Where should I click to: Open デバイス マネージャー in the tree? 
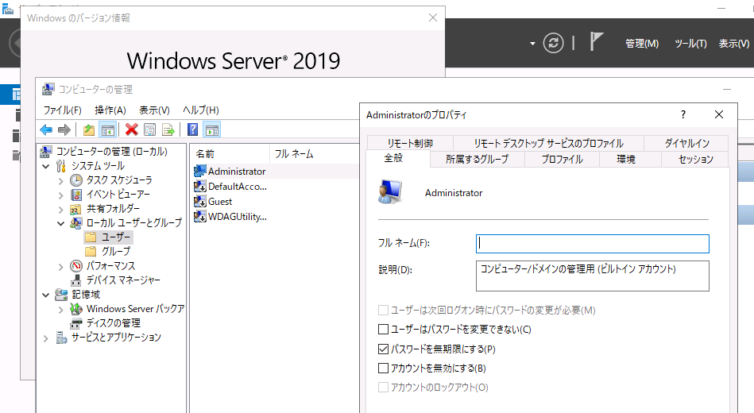[123, 280]
